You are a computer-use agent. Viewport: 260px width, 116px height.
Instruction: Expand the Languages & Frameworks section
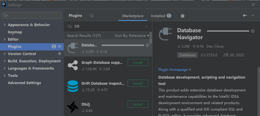pos(5,68)
